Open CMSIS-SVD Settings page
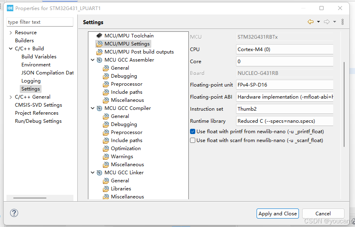The image size is (355, 227). point(38,105)
